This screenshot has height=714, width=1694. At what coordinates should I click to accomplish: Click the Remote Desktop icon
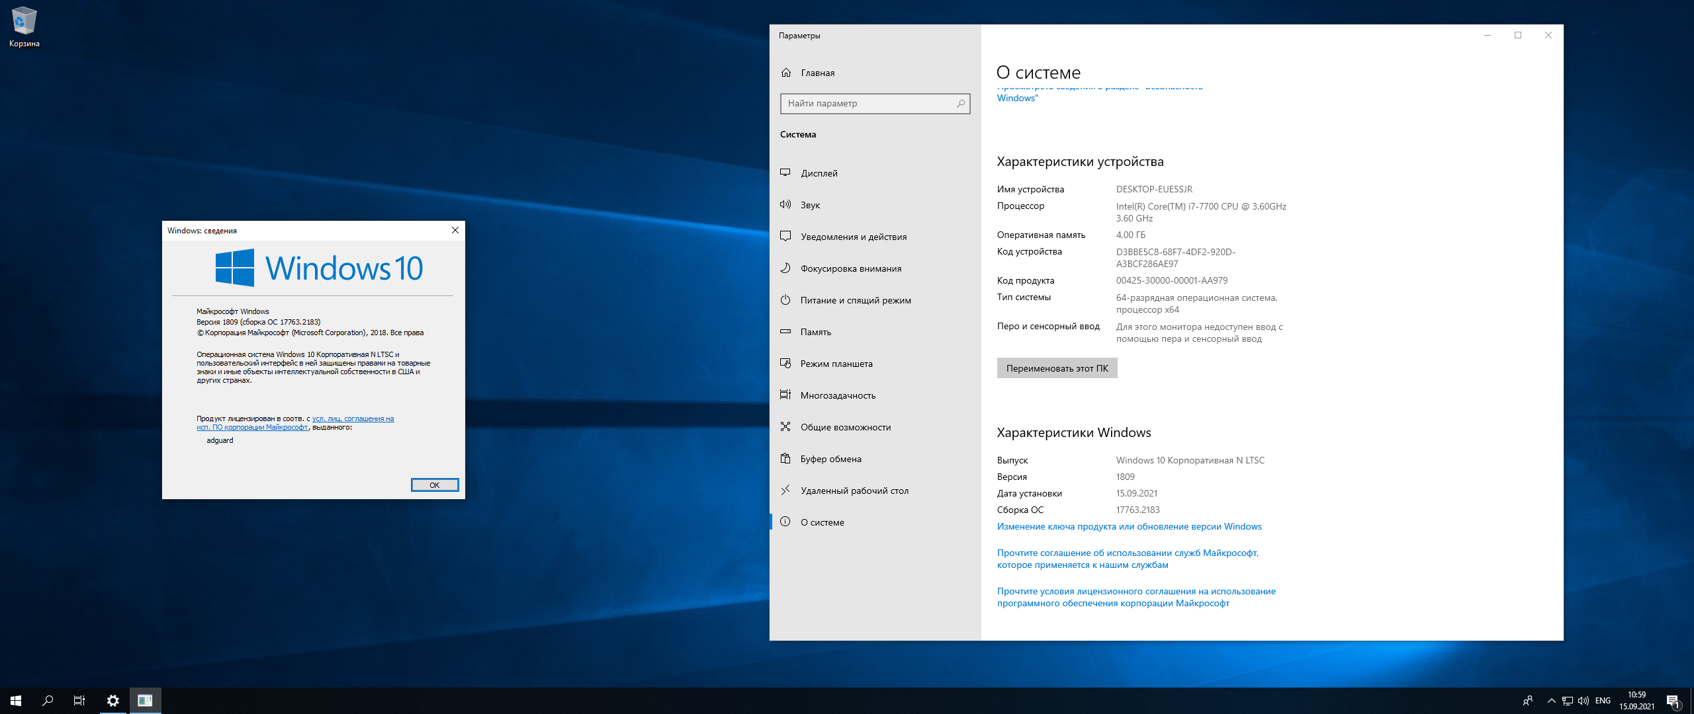tap(785, 490)
